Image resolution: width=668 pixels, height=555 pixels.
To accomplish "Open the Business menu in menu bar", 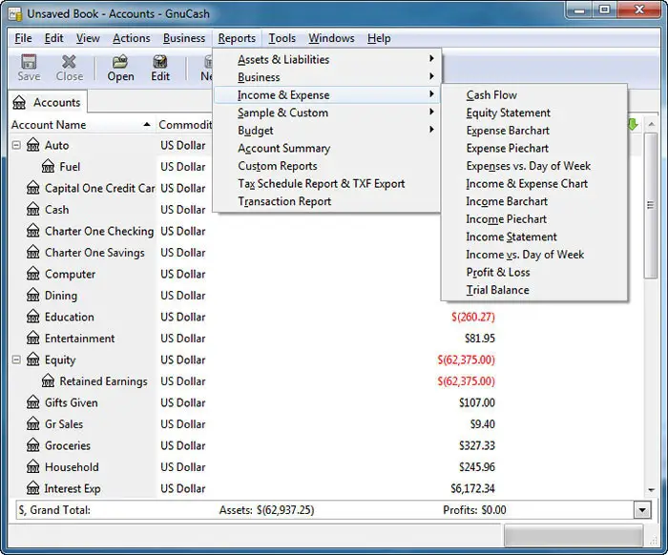I will point(184,38).
